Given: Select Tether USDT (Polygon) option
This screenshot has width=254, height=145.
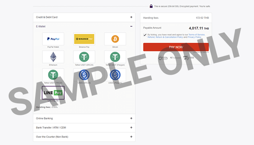Looking at the screenshot, I should [115, 57].
